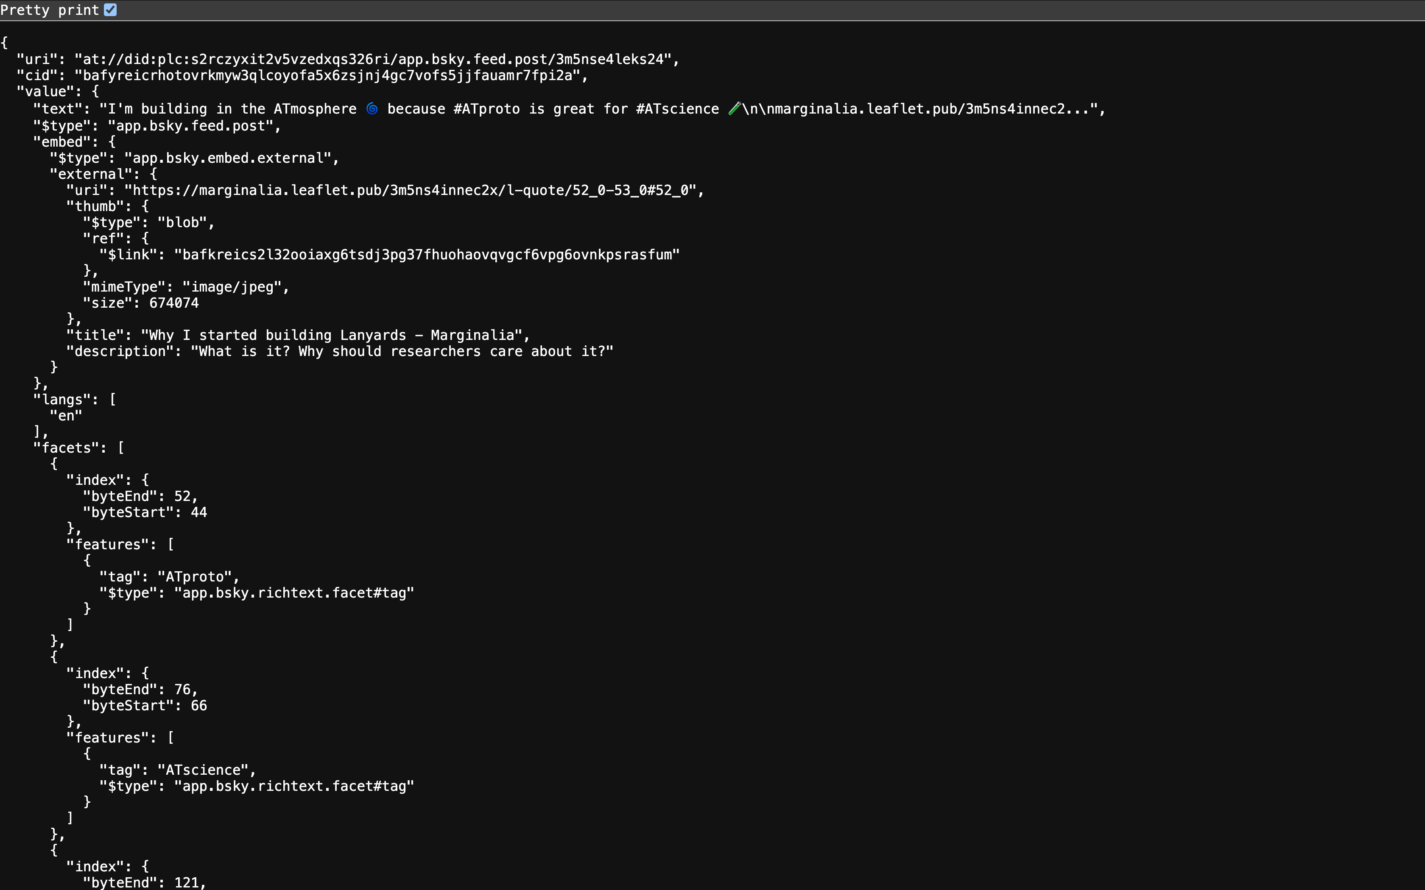This screenshot has width=1425, height=890.
Task: Click the at://did:plc post uri value
Action: click(x=377, y=59)
